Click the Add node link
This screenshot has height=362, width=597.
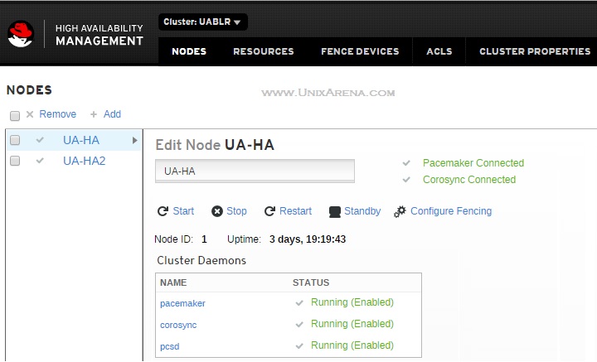(x=112, y=114)
